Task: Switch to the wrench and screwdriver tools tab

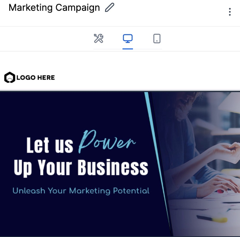Action: [x=99, y=38]
